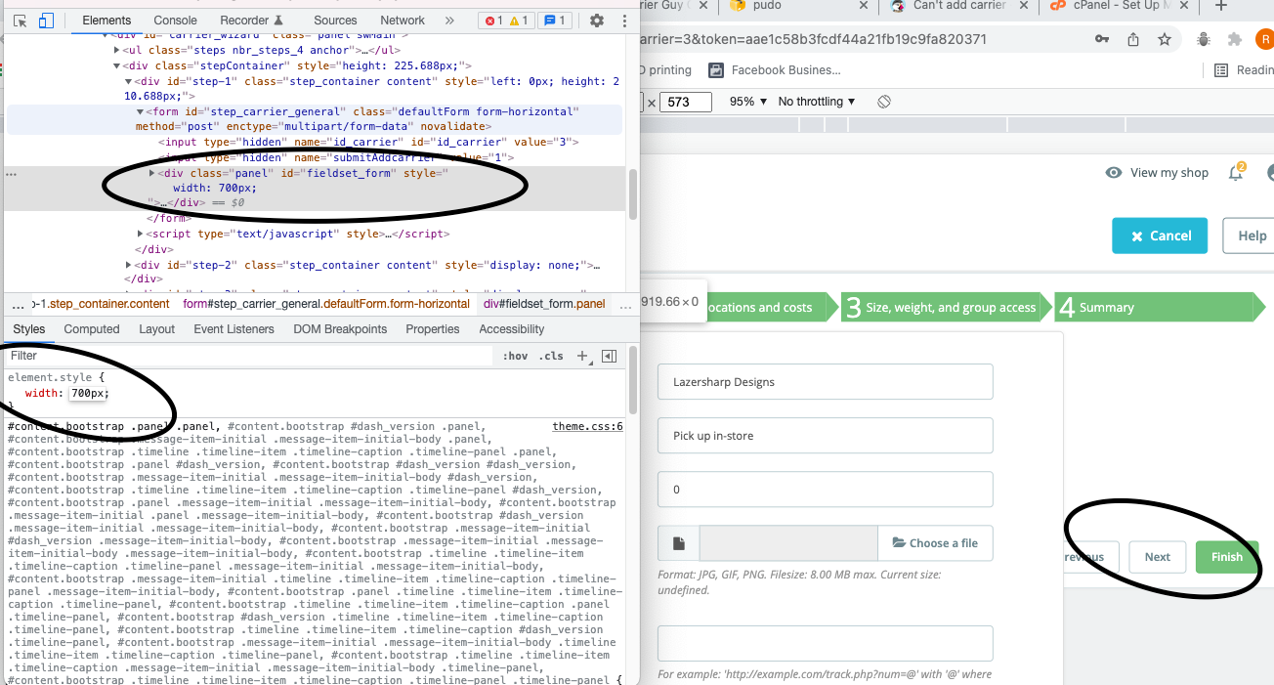This screenshot has height=685, width=1274.
Task: Show more DevTools tabs via double-chevron
Action: (449, 21)
